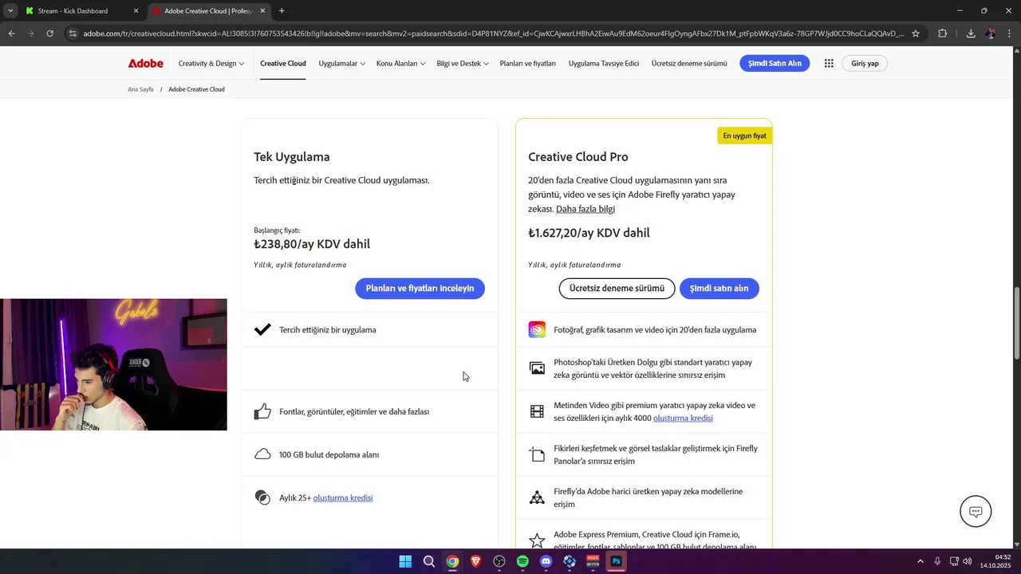Open the Adobe apps grid icon

click(829, 63)
